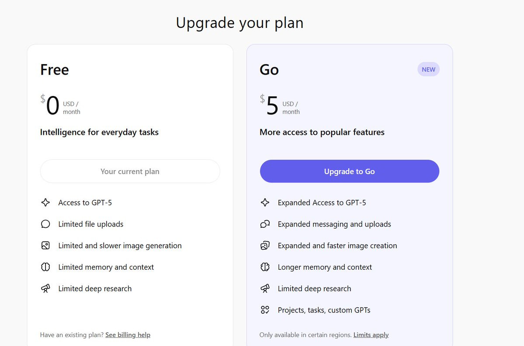Click the sparkle icon beside Access to GPT-5
Image resolution: width=524 pixels, height=346 pixels.
(x=45, y=202)
